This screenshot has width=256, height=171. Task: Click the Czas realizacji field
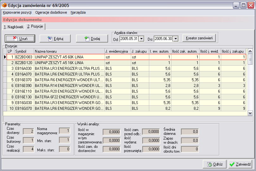point(29,149)
